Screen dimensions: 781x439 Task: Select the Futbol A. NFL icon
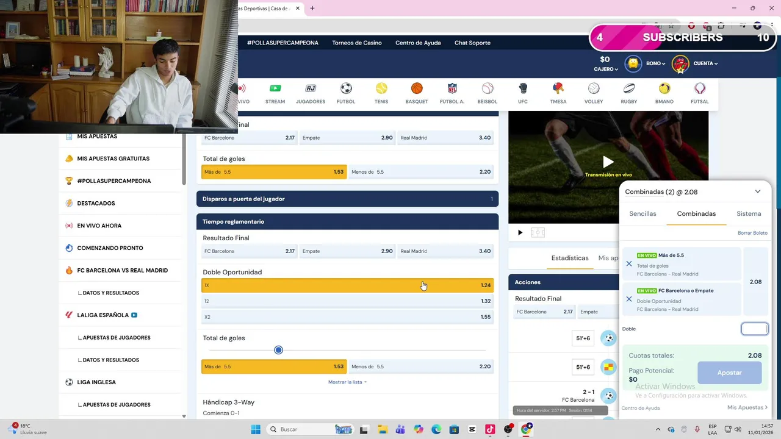pos(452,88)
